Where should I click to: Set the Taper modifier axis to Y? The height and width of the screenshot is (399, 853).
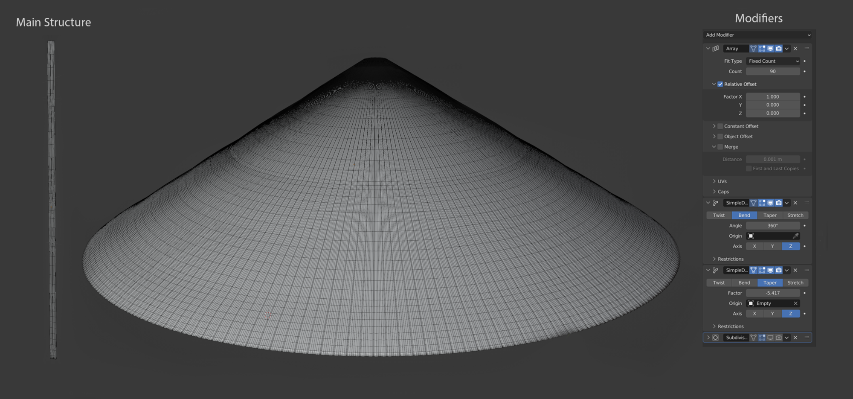[x=772, y=314]
